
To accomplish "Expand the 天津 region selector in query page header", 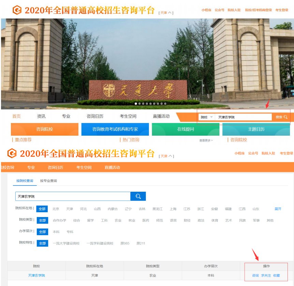I will 166,156.
